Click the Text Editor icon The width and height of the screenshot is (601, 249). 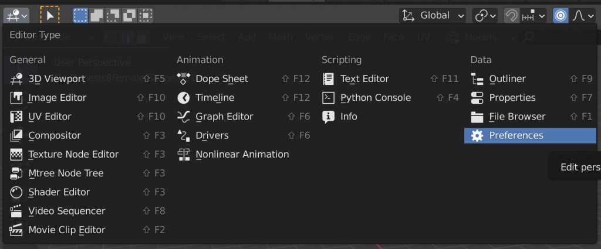pos(329,79)
